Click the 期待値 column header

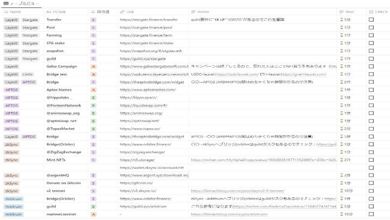100,12
